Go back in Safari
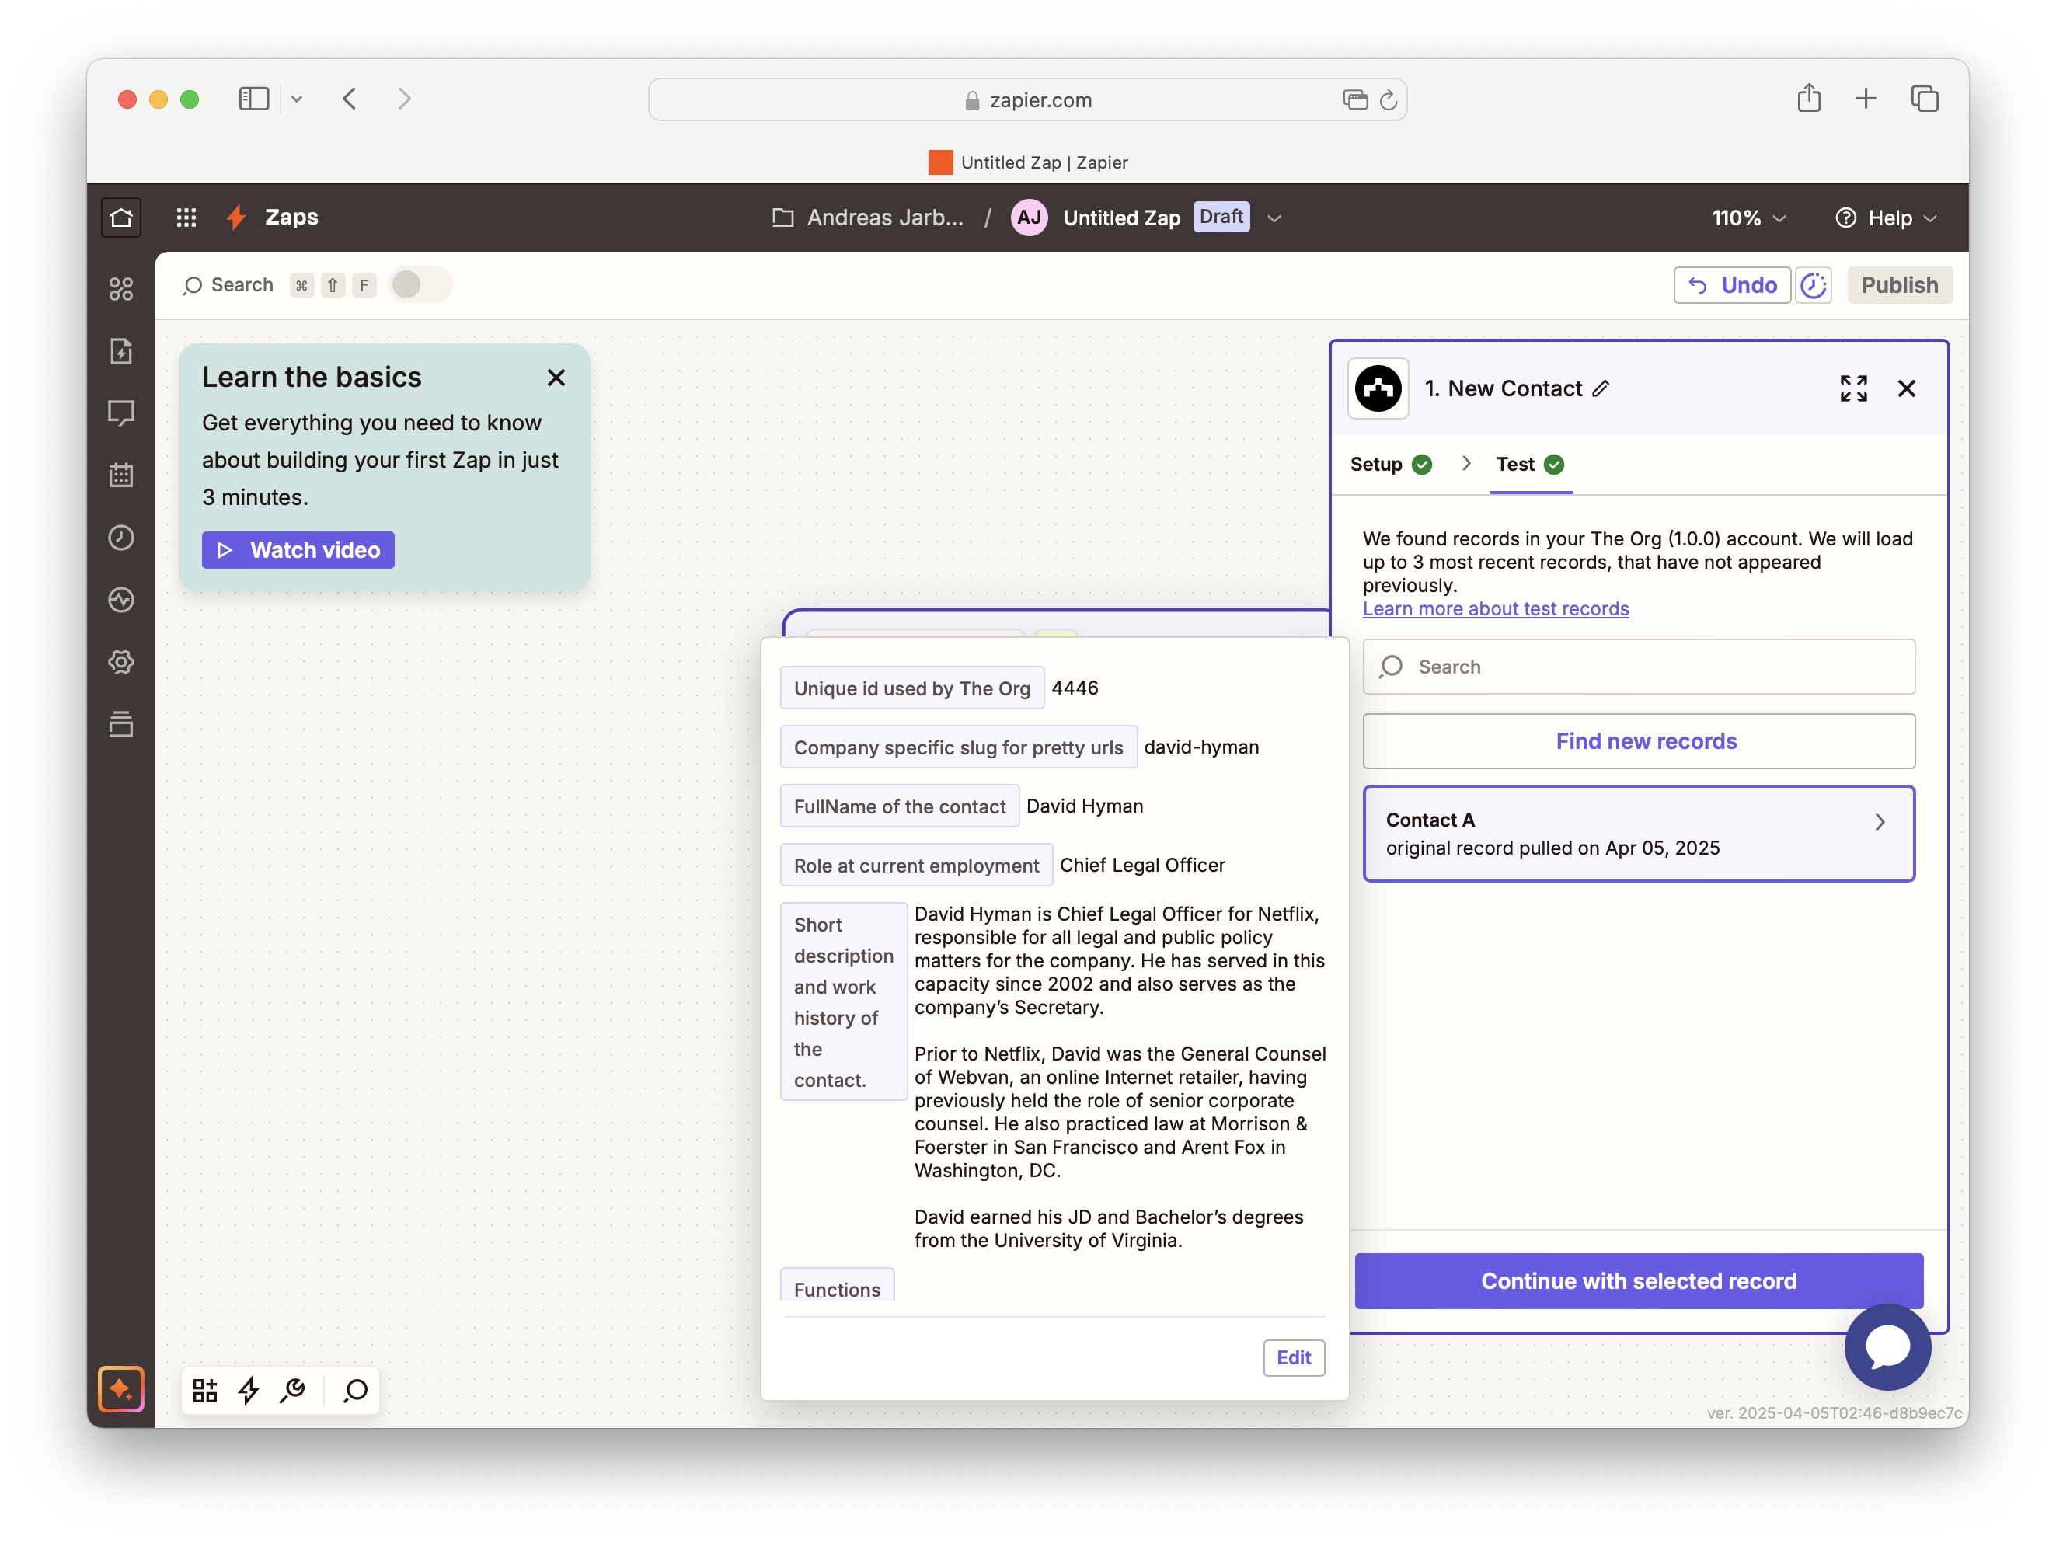Screen dimensions: 2056x1543 (x=350, y=99)
